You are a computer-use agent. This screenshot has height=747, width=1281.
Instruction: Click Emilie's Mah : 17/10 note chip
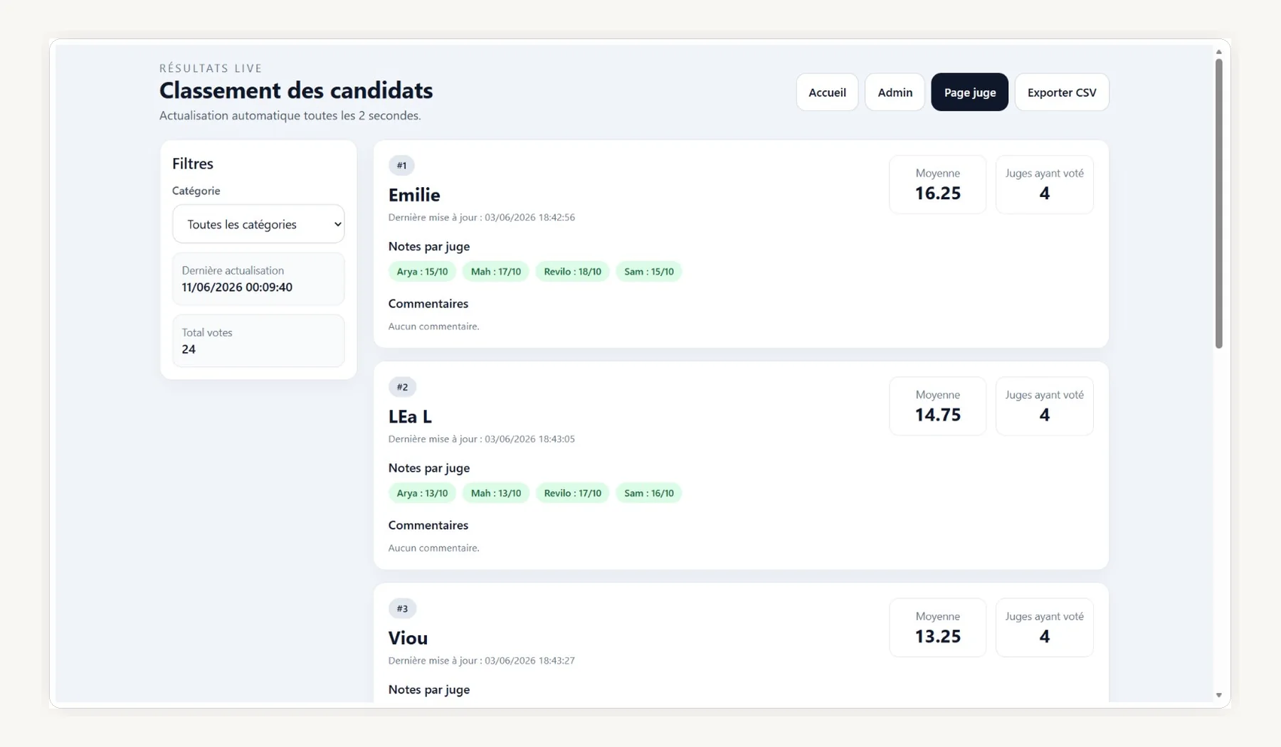[496, 272]
